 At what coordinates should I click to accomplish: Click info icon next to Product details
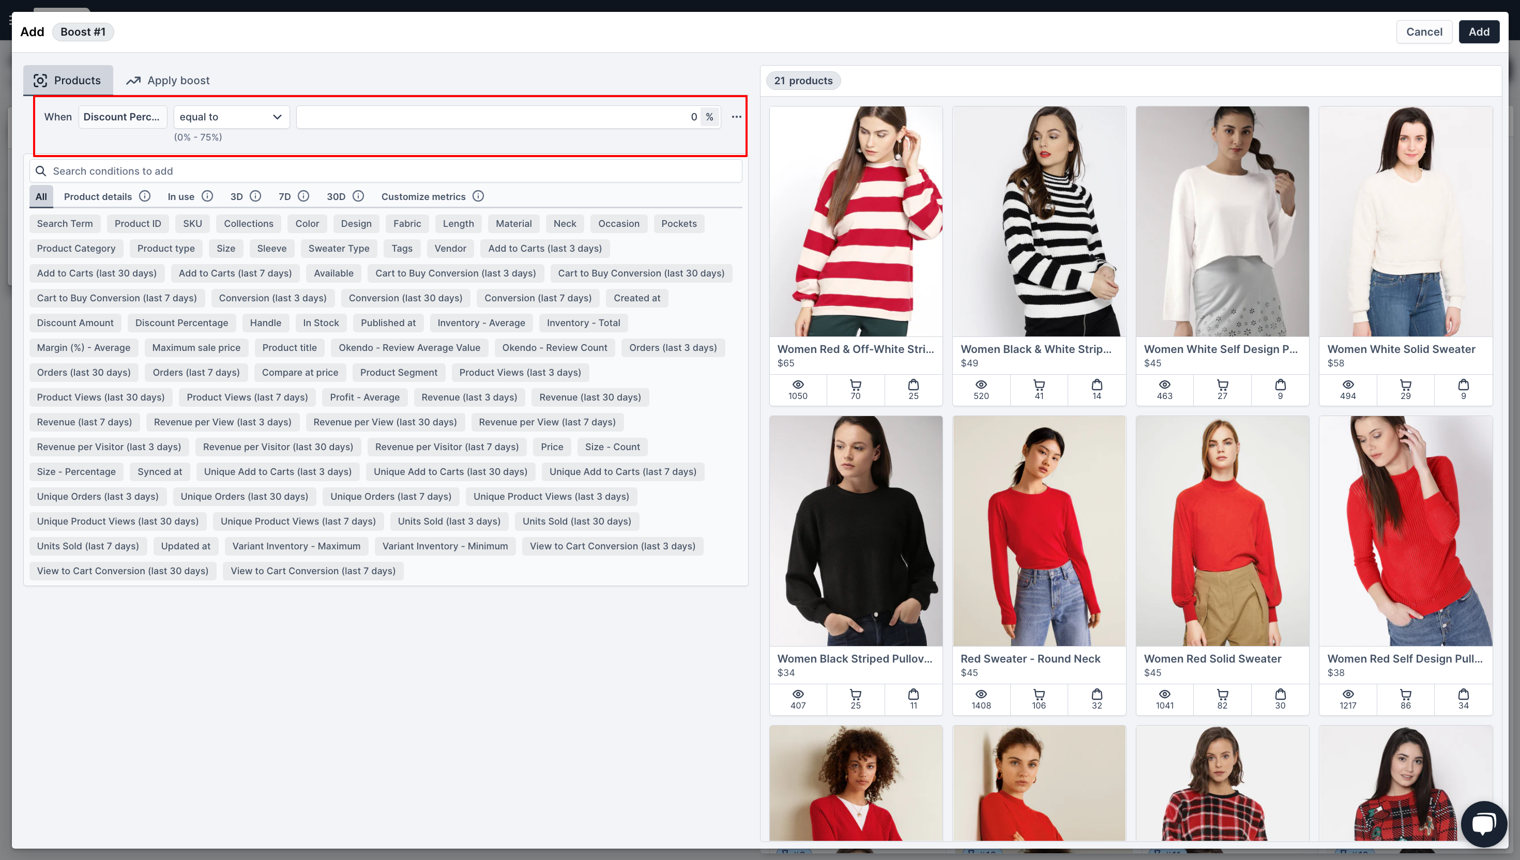pos(145,196)
